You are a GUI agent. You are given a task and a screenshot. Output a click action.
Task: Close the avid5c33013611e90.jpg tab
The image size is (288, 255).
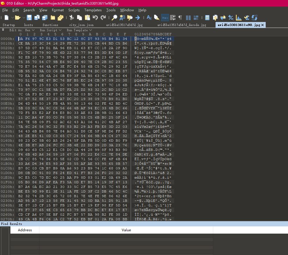pos(263,25)
